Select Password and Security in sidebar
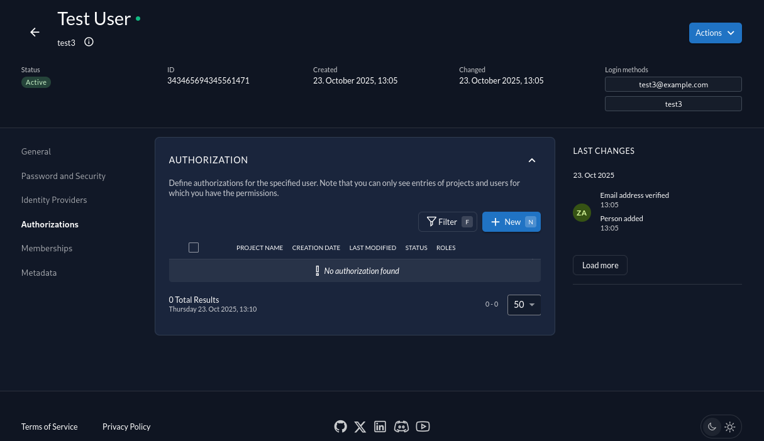 click(64, 176)
